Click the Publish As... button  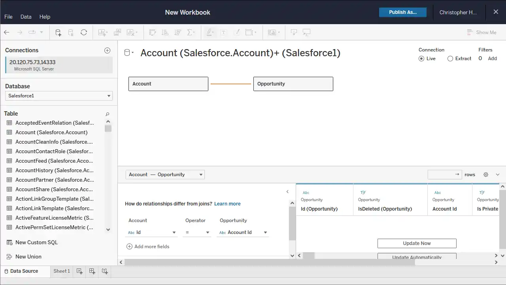pos(402,12)
